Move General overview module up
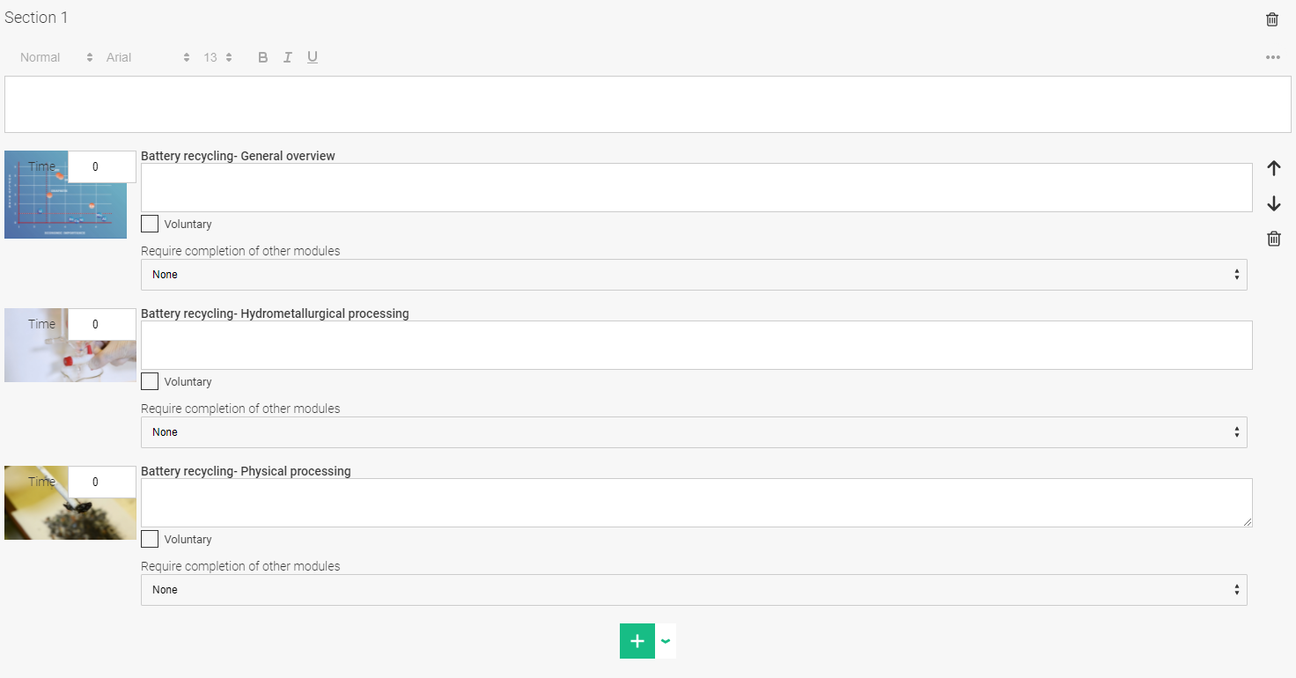This screenshot has width=1296, height=678. click(1273, 168)
